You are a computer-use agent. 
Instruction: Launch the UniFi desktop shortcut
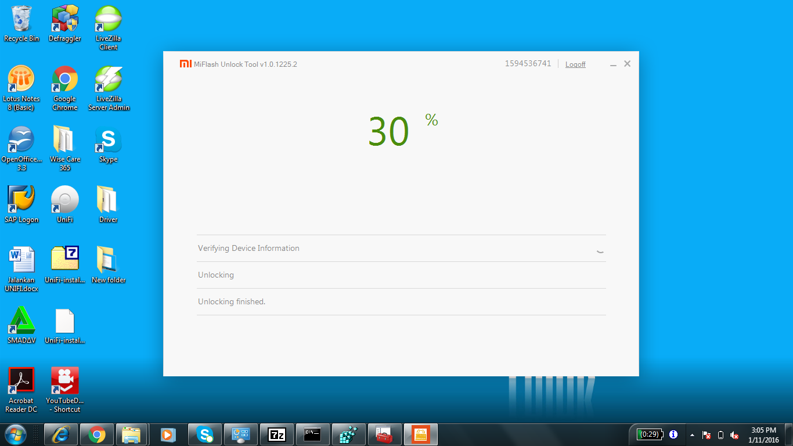click(64, 204)
